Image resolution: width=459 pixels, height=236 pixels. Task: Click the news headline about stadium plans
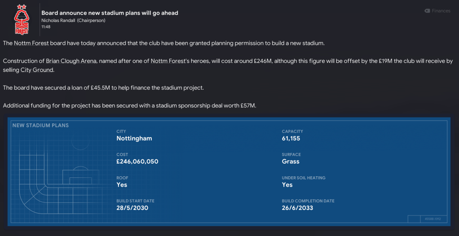(x=110, y=13)
